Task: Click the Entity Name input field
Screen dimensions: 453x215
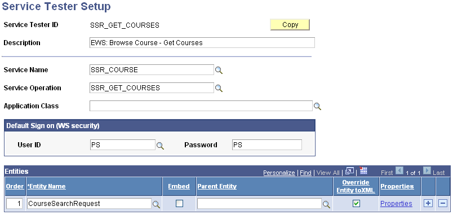Action: pyautogui.click(x=89, y=204)
